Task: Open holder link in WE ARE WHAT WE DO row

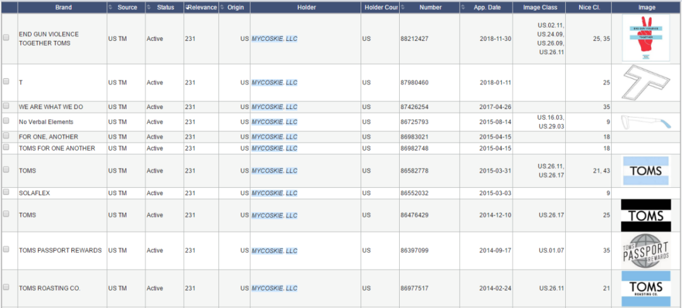Action: (275, 106)
